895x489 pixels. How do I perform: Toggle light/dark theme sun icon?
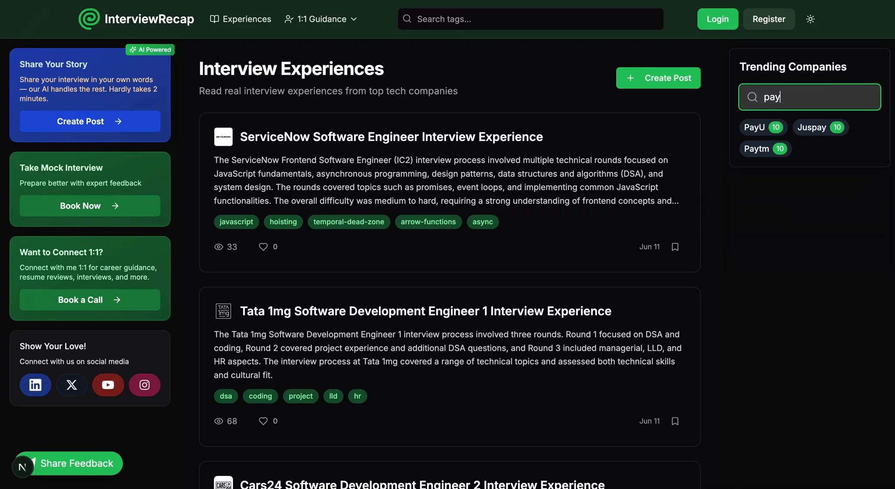(810, 19)
